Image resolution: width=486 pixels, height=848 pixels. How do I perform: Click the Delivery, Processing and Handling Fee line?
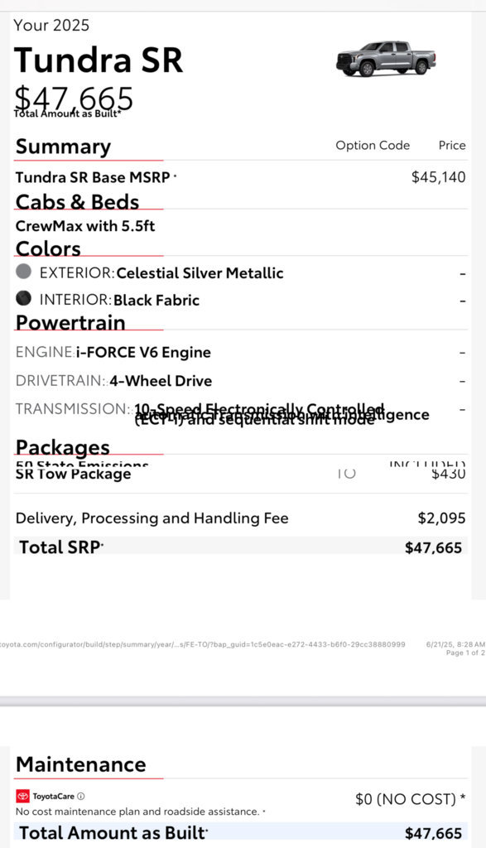pyautogui.click(x=241, y=518)
